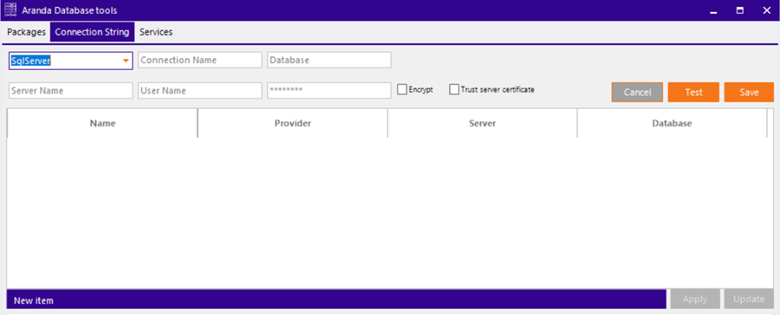This screenshot has height=315, width=780.
Task: Select the SqlServer combo box field
Action: coord(71,61)
